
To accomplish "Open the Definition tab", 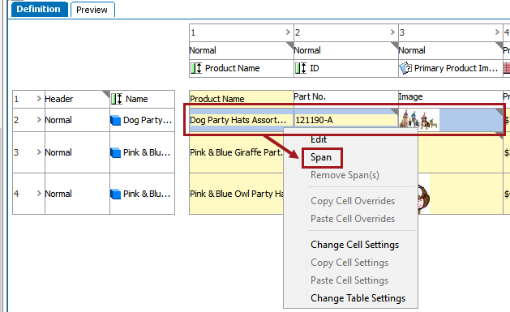I will point(39,9).
